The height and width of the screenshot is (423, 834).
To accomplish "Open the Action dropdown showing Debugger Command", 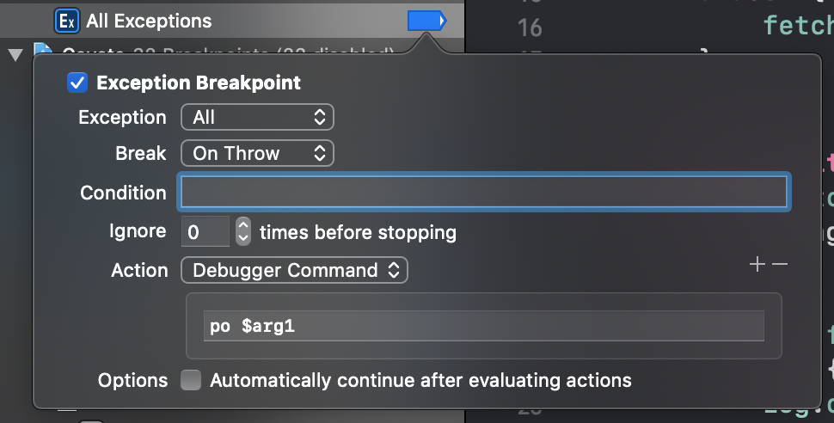I will [294, 270].
